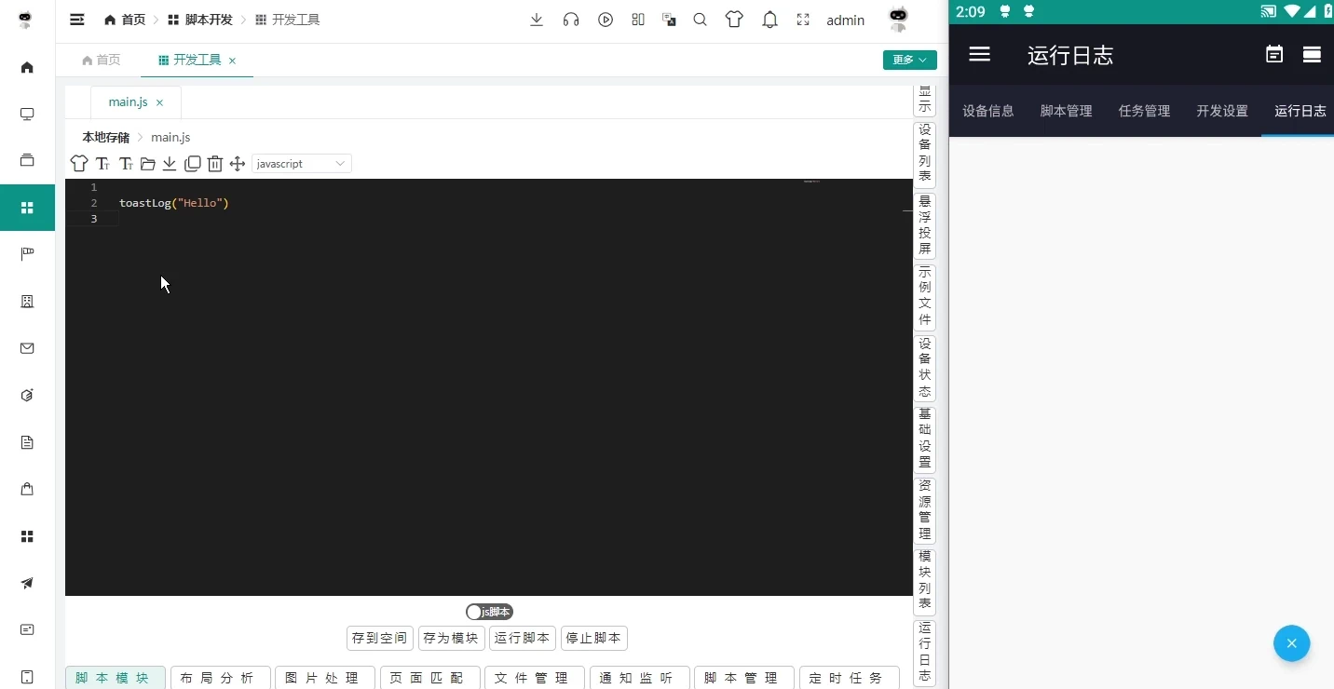Image resolution: width=1334 pixels, height=689 pixels.
Task: Close the floating X button on the phone screen
Action: pyautogui.click(x=1291, y=643)
